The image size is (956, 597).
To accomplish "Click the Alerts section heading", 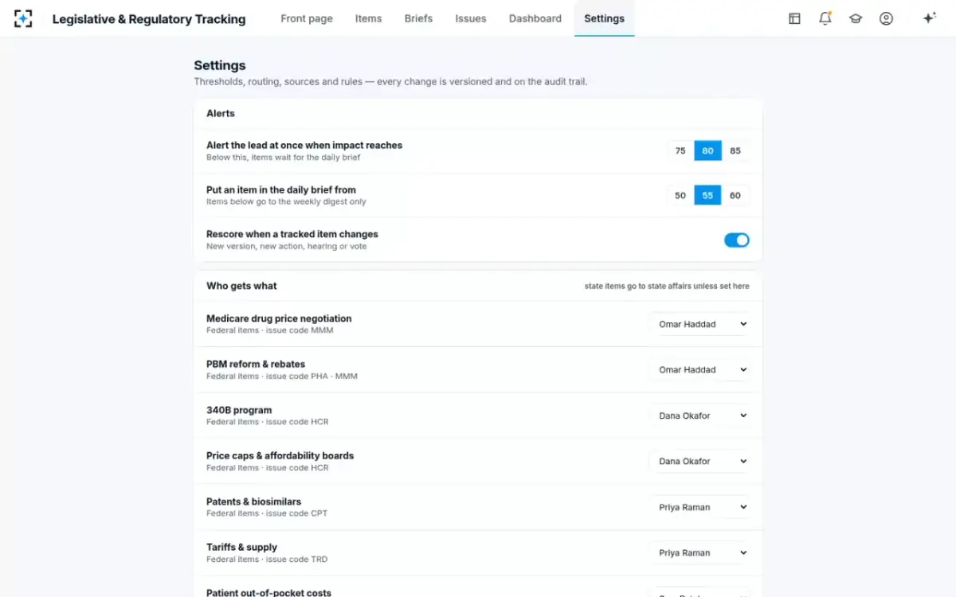I will pyautogui.click(x=221, y=113).
